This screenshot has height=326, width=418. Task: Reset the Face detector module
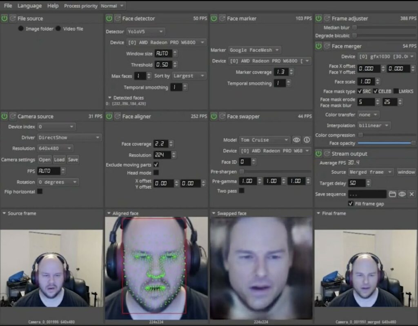pos(117,18)
